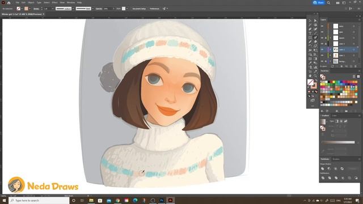This screenshot has width=363, height=204.
Task: Open the stroke color dropdown in control bar
Action: pyautogui.click(x=29, y=8)
